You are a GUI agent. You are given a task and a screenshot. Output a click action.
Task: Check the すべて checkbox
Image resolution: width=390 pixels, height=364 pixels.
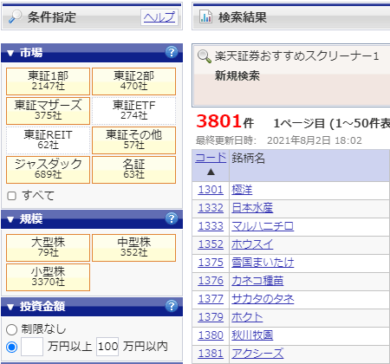point(11,196)
